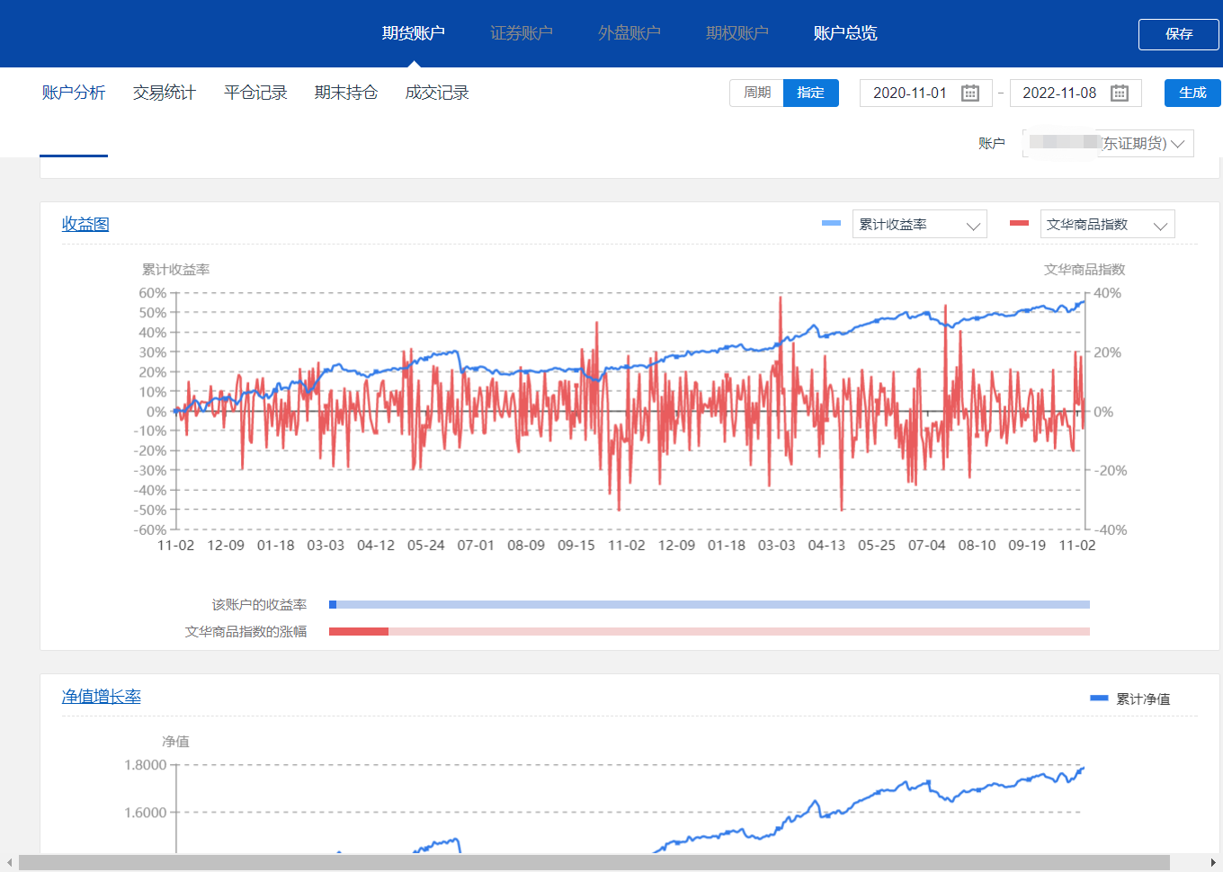Open calendar picker for end date 2022-11-08
Screen dimensions: 1223x872
1119,93
